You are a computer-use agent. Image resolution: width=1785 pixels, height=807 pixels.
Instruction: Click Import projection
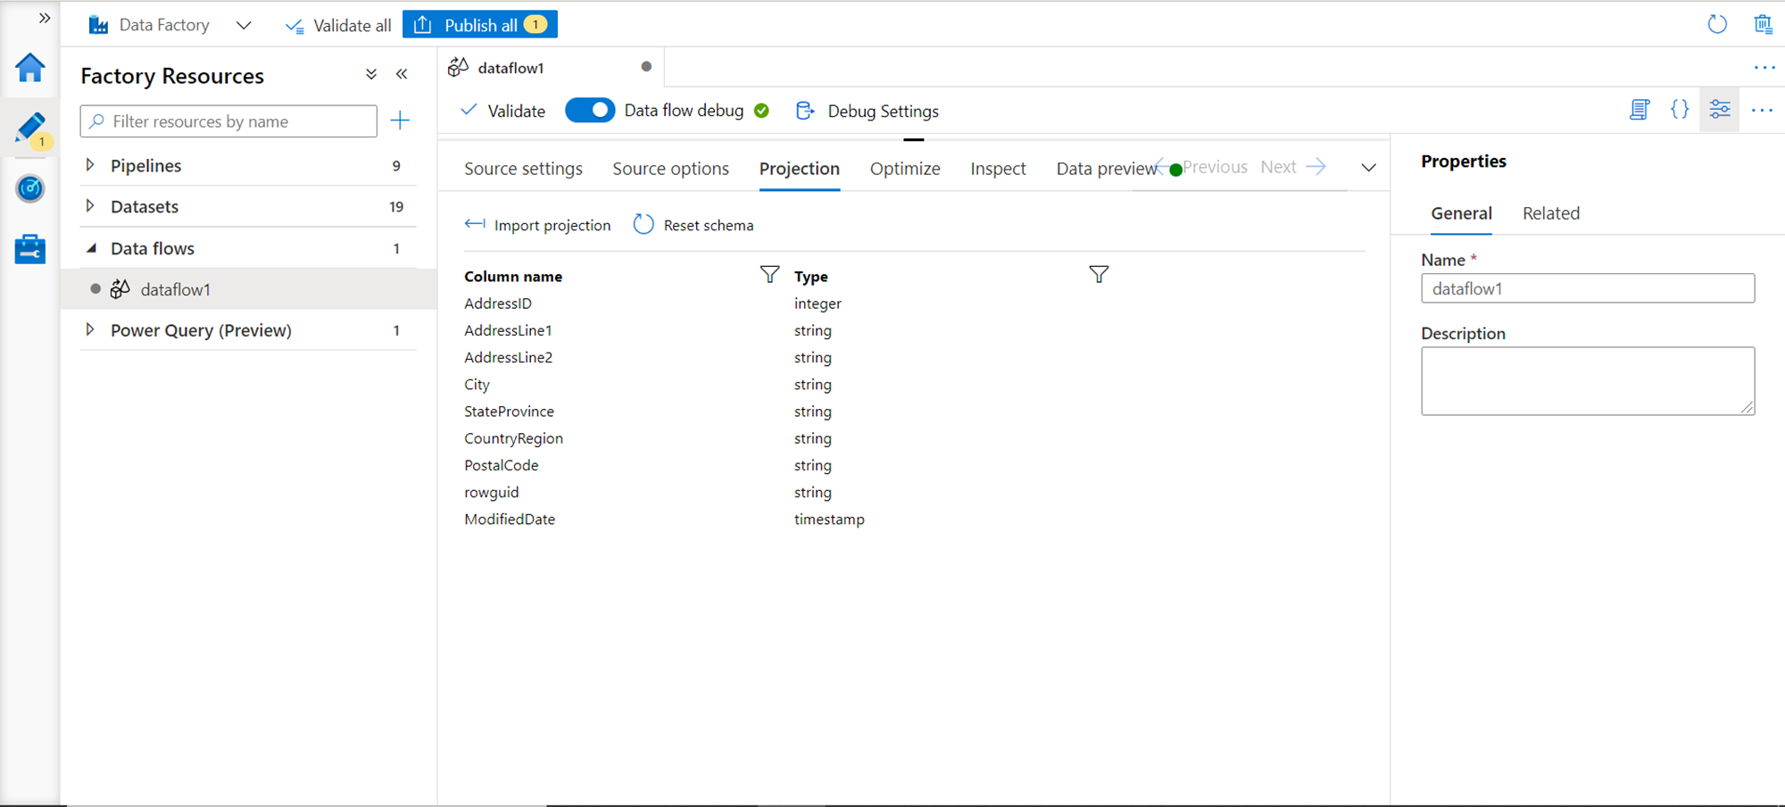coord(537,225)
